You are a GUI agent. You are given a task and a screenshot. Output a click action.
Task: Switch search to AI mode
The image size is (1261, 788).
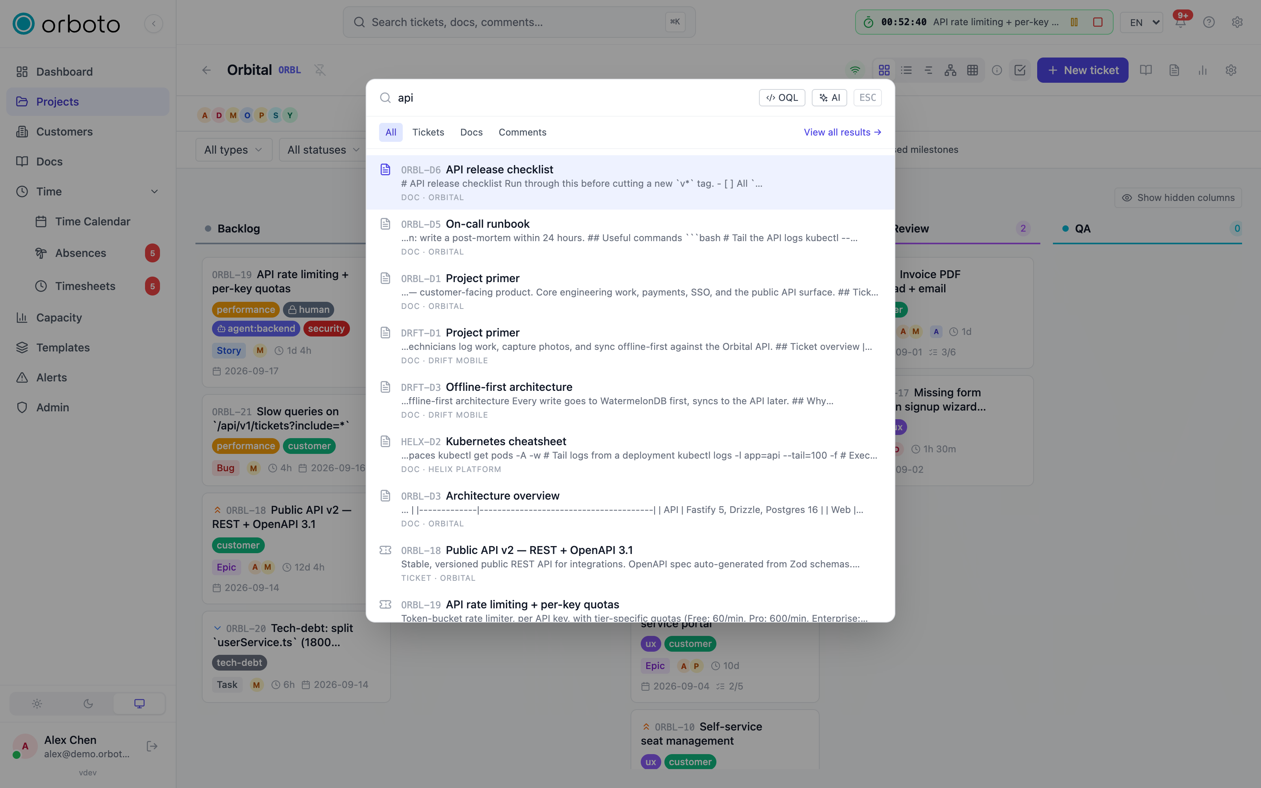(829, 97)
